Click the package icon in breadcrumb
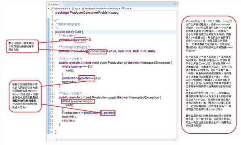 click(83, 8)
